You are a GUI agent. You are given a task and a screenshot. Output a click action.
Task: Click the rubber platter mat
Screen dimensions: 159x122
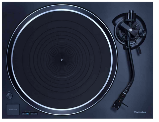click(62, 60)
